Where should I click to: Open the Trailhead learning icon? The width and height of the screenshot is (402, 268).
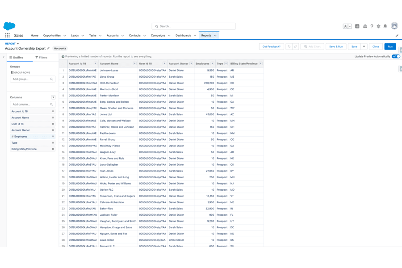(x=364, y=26)
